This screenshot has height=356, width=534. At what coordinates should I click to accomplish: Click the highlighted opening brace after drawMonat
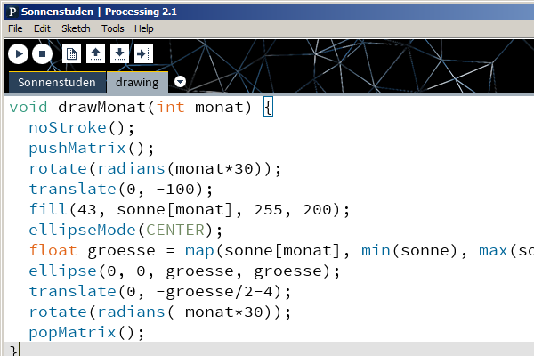[x=269, y=108]
